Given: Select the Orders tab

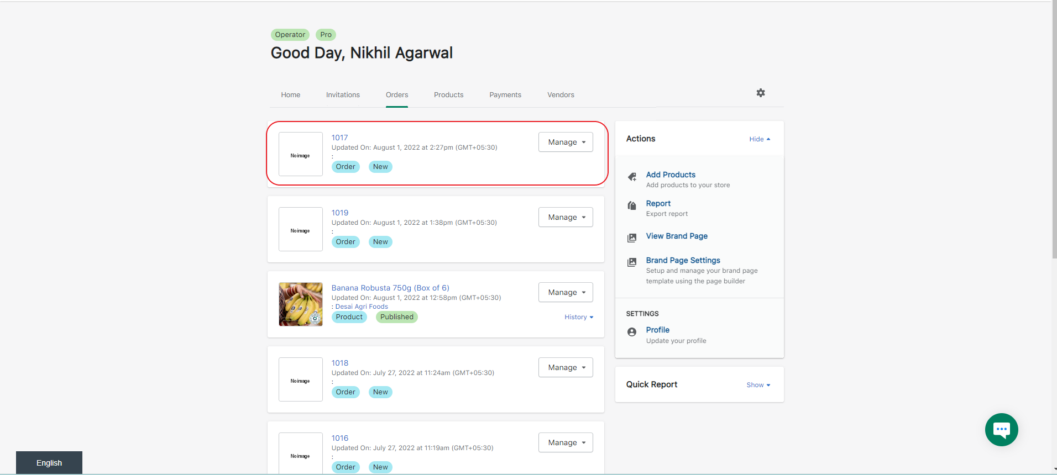Looking at the screenshot, I should point(397,95).
